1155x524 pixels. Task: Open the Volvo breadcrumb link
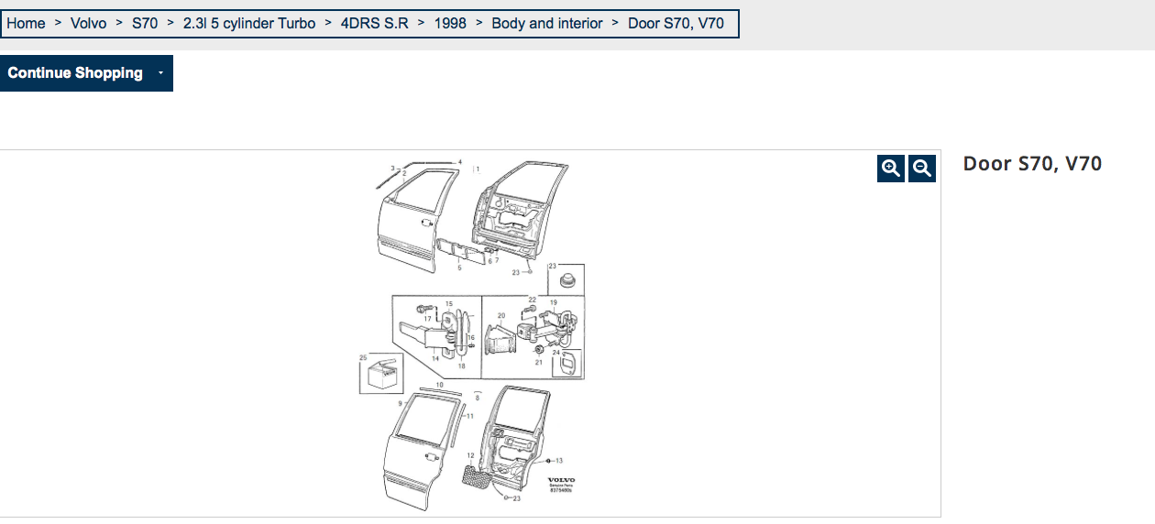pos(88,24)
